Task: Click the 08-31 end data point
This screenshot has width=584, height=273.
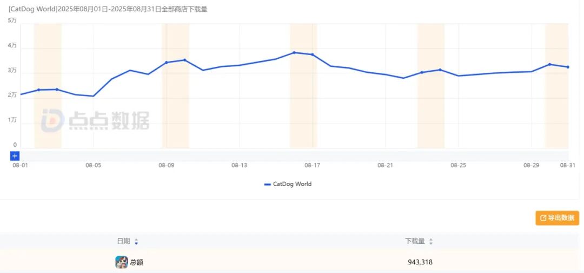Action: tap(568, 67)
